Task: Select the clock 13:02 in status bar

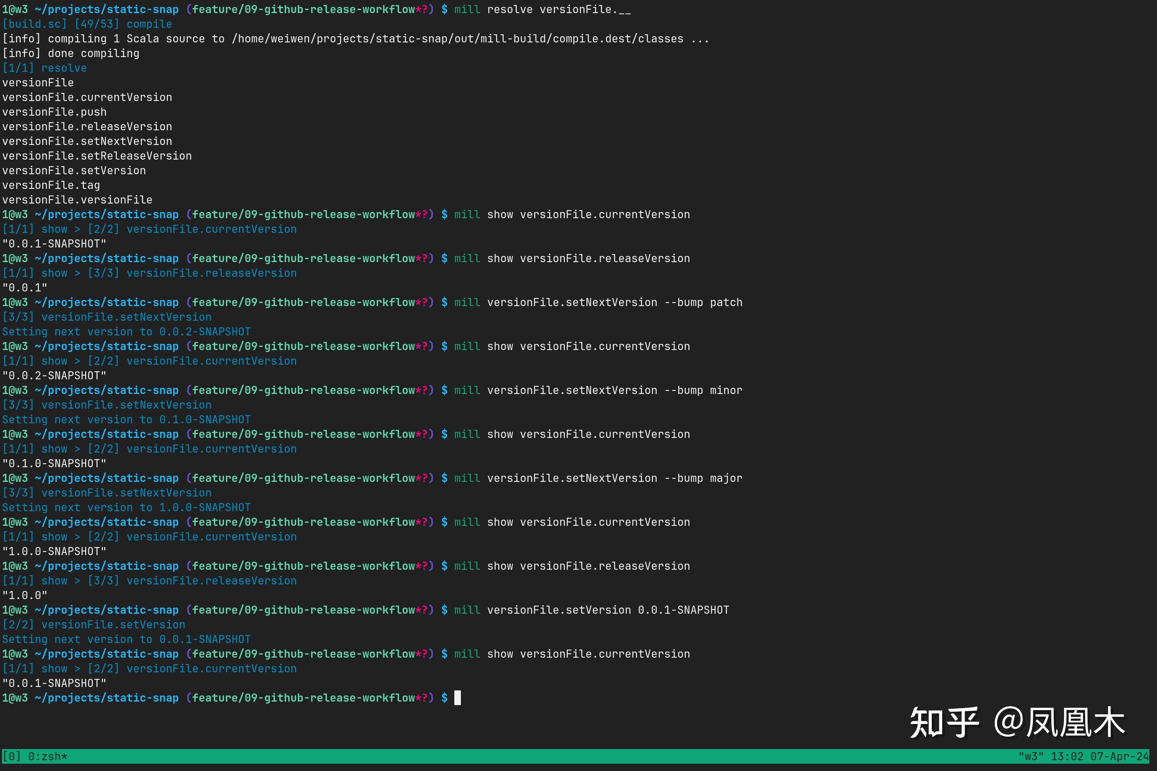Action: [1066, 756]
